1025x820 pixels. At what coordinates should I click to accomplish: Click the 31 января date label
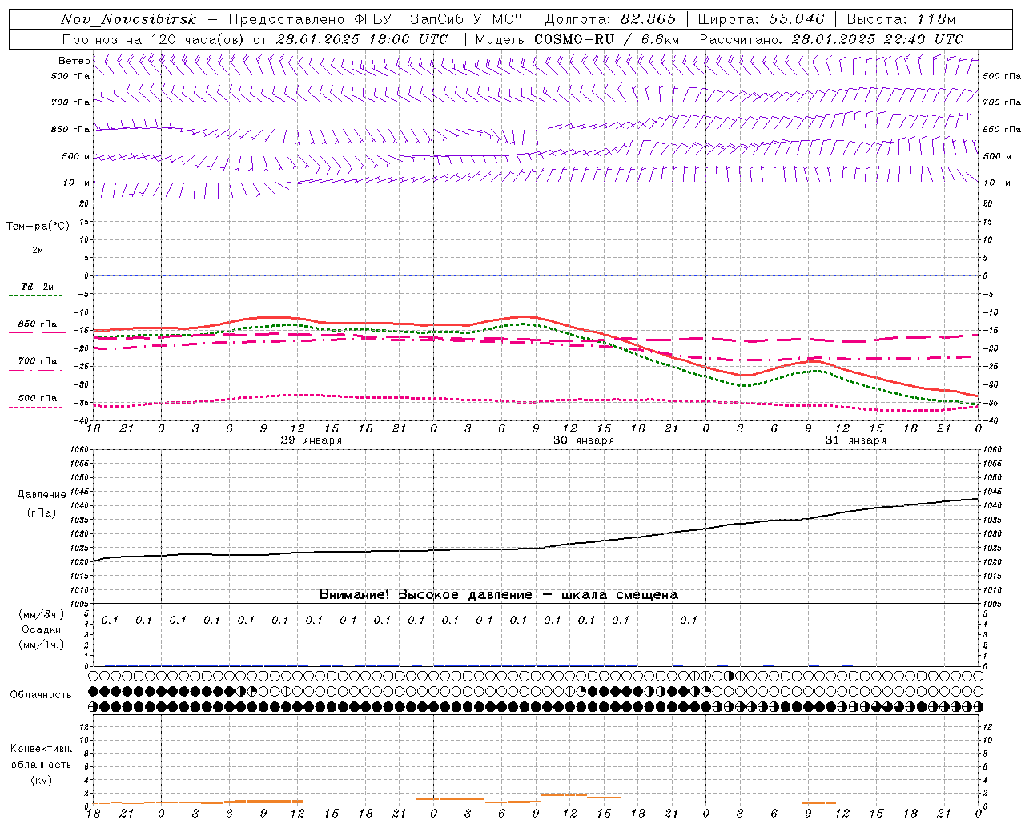coord(856,440)
